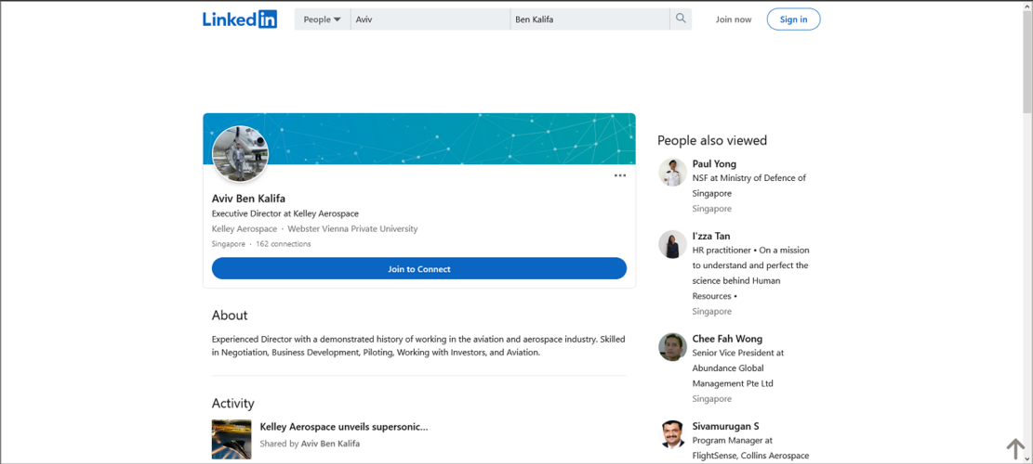Click the vertical page scrollbar thumb
The height and width of the screenshot is (464, 1033).
(x=1027, y=62)
